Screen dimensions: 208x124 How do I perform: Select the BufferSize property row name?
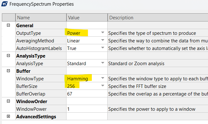point(27,86)
